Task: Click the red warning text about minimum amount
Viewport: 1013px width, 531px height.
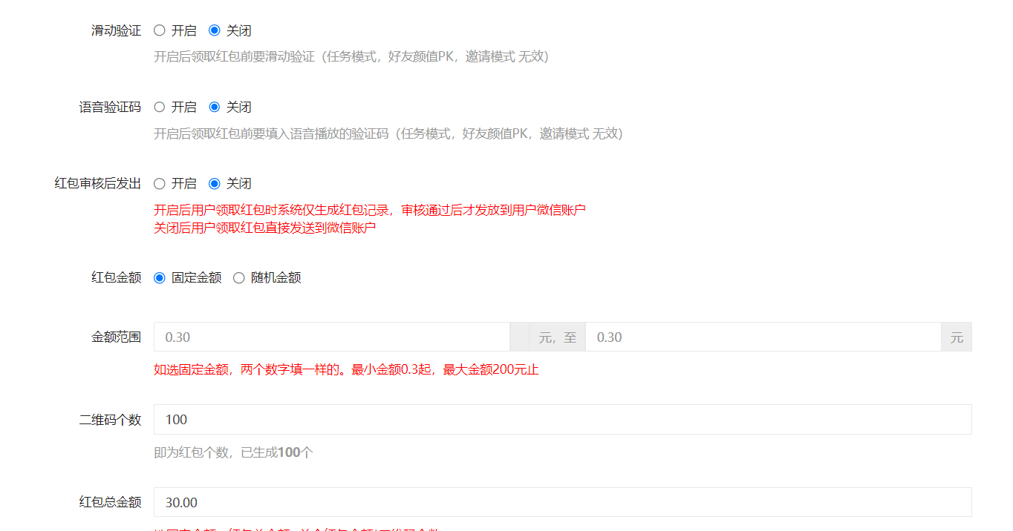Action: (345, 369)
